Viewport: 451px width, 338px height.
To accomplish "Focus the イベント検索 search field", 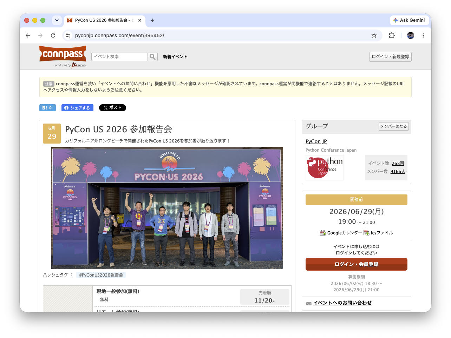I will [x=119, y=57].
